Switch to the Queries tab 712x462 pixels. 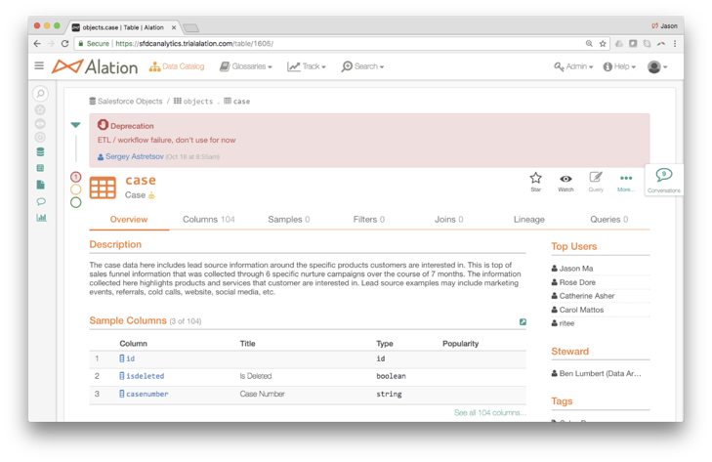608,220
